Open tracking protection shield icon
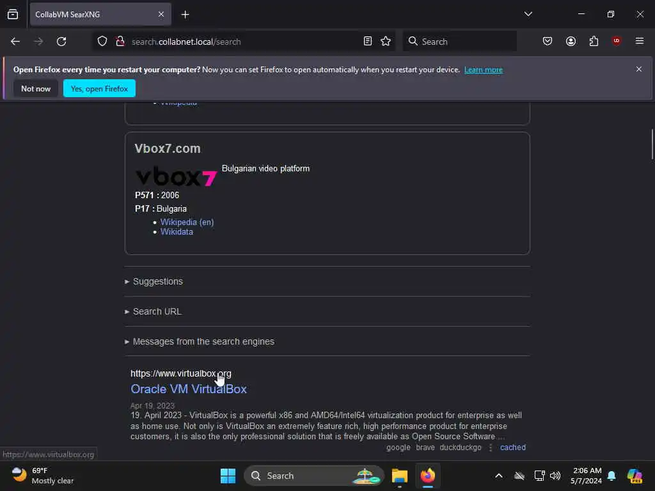 click(102, 42)
